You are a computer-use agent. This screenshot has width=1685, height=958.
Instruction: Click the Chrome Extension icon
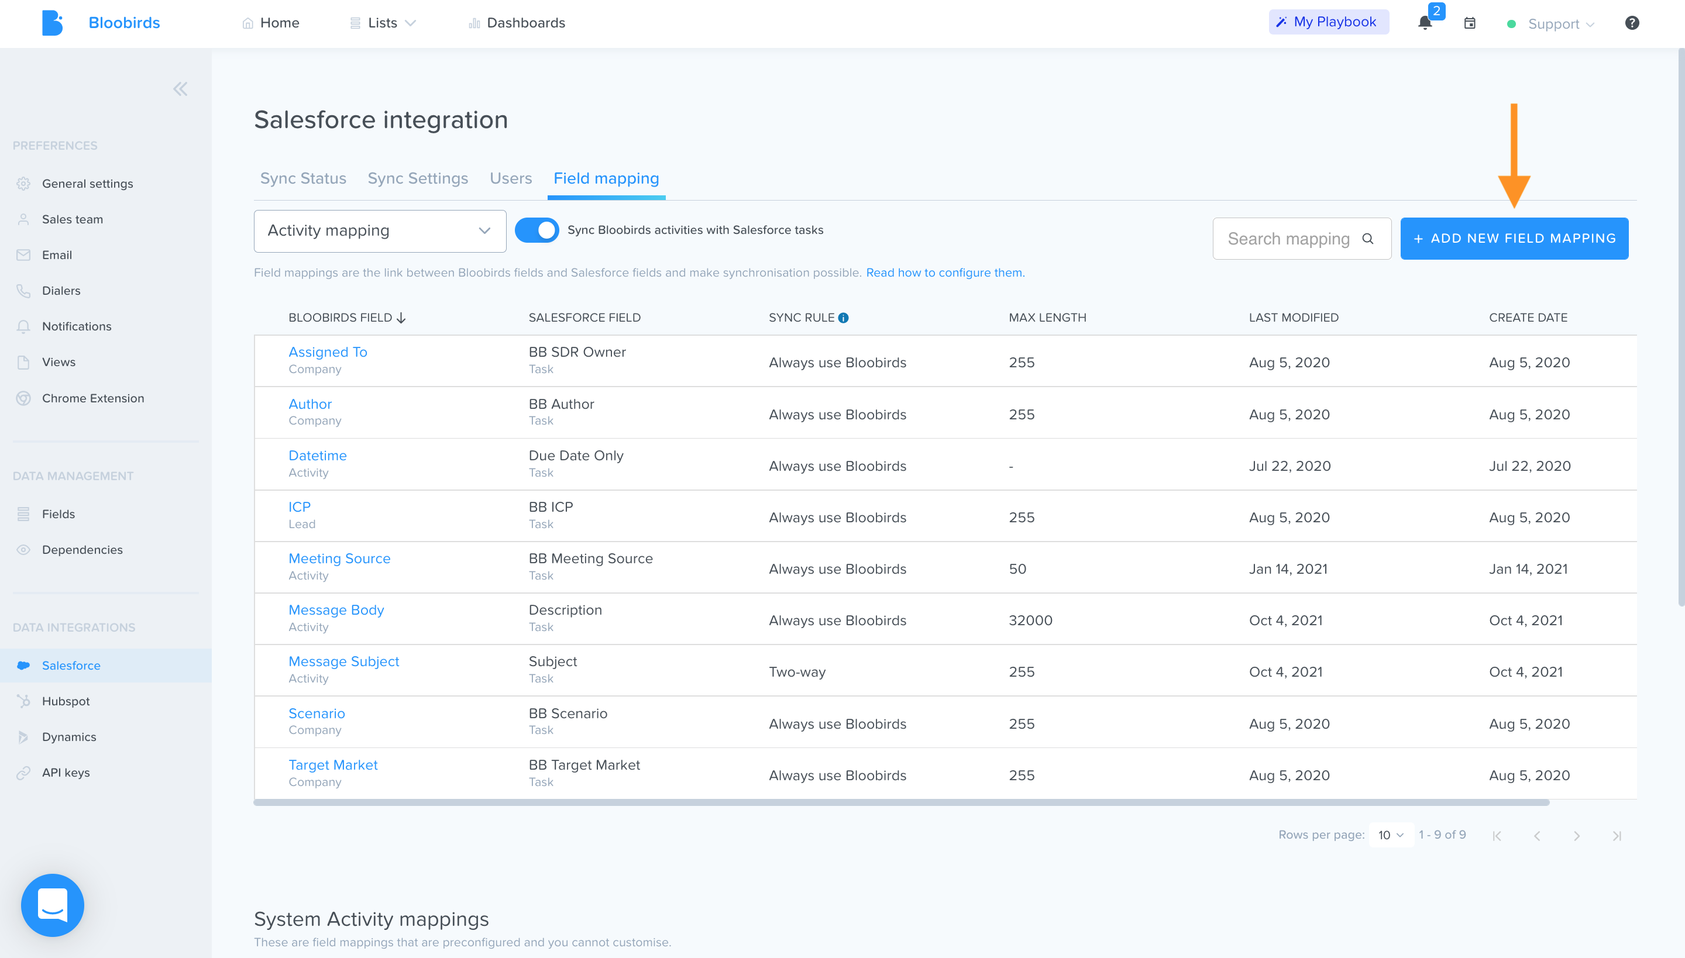coord(23,398)
